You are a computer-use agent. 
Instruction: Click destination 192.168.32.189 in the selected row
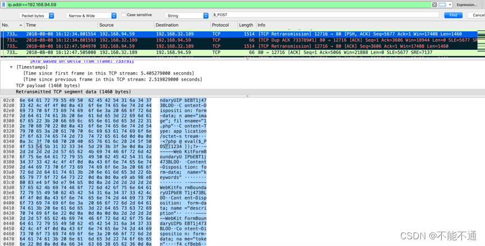(175, 34)
